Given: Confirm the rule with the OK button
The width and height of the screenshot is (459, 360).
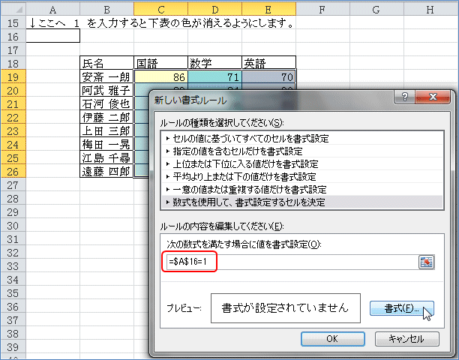Looking at the screenshot, I should pyautogui.click(x=332, y=339).
